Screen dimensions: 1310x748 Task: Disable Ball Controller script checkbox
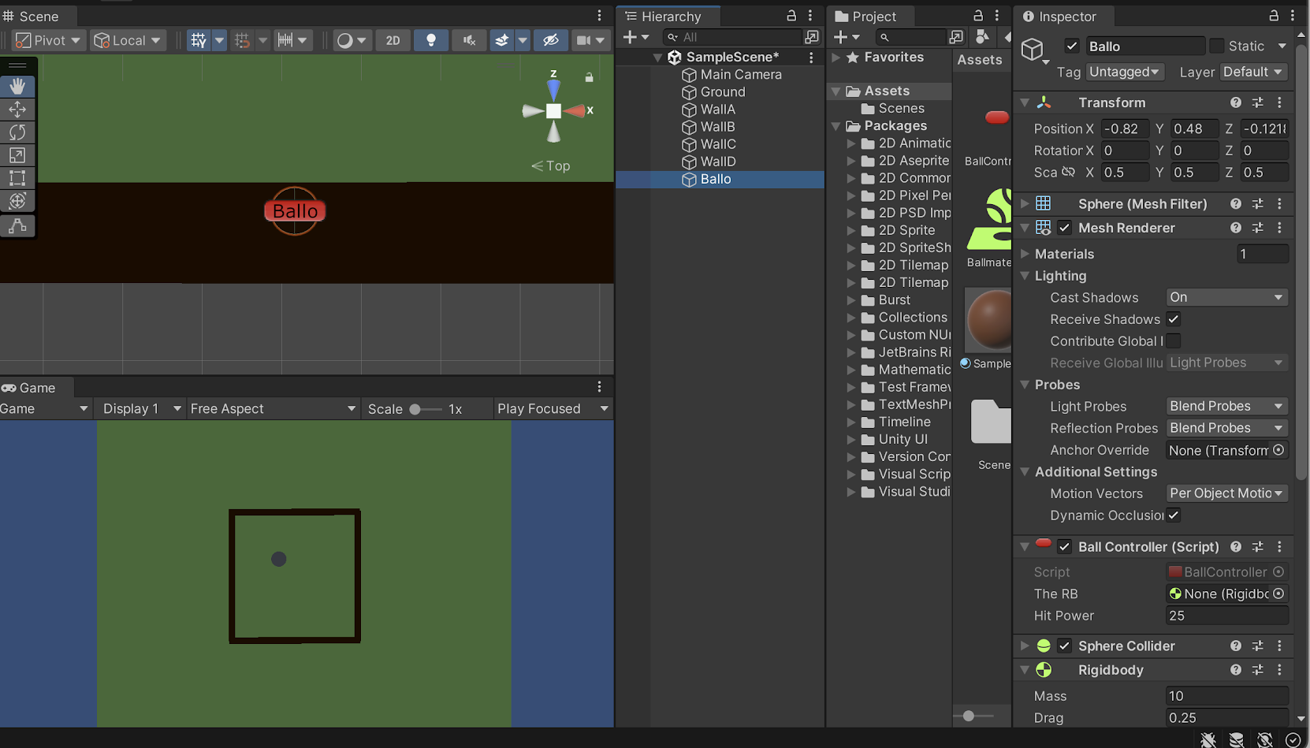1065,547
